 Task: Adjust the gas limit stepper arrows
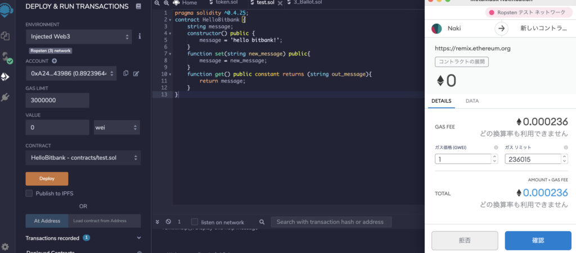565,159
